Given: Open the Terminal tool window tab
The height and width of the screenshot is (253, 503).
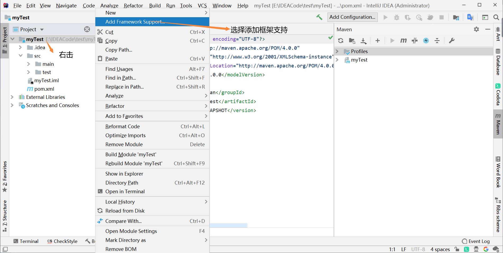Looking at the screenshot, I should (x=26, y=241).
